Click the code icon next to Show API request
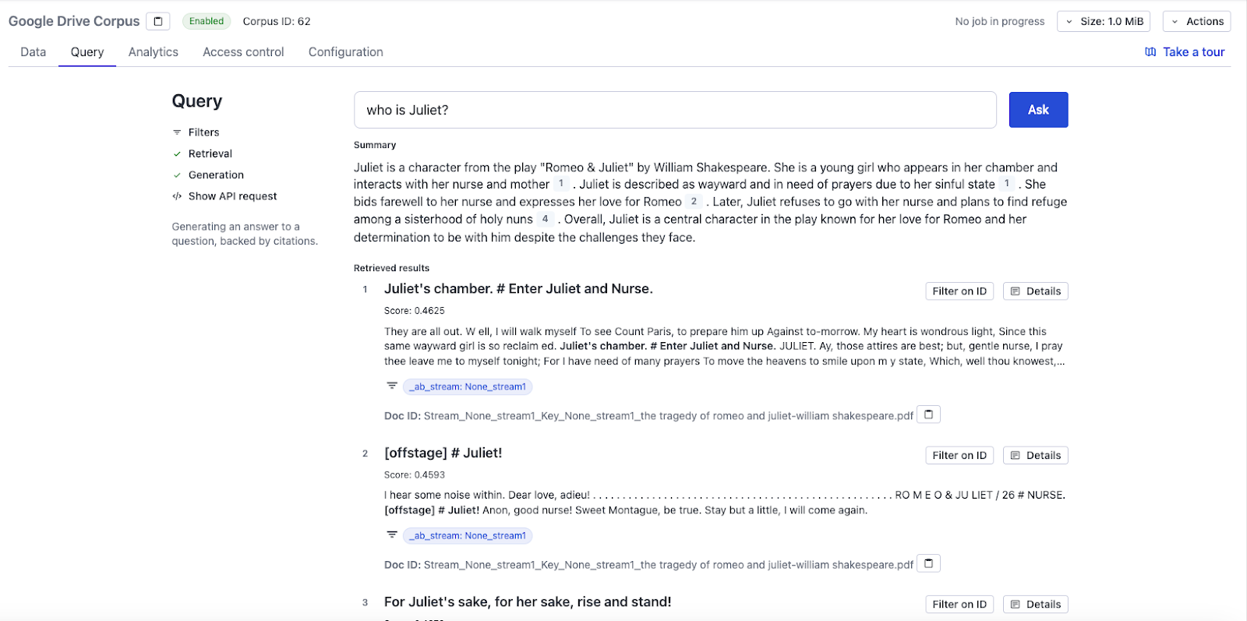 coord(176,196)
